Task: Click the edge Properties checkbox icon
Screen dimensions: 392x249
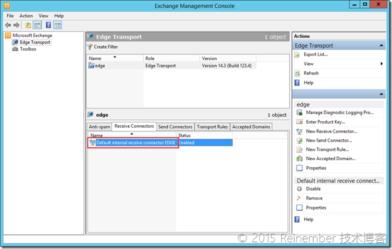Action: pyautogui.click(x=299, y=168)
